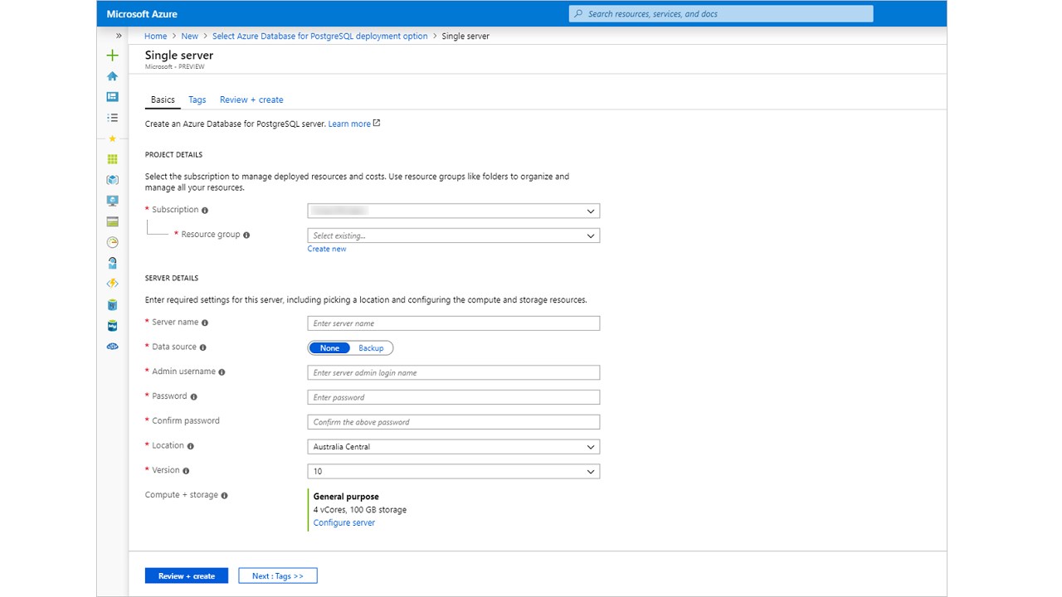The width and height of the screenshot is (1062, 597).
Task: Click the Configure server link
Action: coord(344,523)
